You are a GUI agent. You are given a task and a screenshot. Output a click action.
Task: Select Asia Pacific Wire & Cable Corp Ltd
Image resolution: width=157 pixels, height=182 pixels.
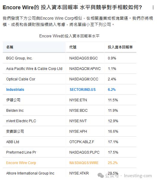34,69
